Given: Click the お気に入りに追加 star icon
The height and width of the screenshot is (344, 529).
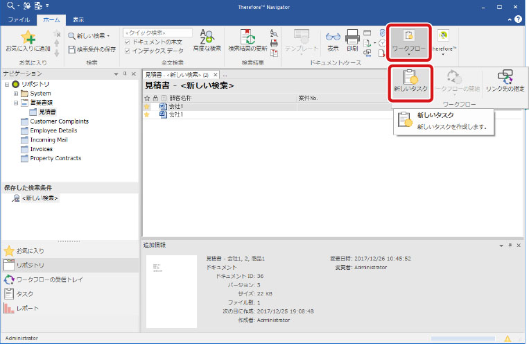Looking at the screenshot, I should (x=27, y=38).
